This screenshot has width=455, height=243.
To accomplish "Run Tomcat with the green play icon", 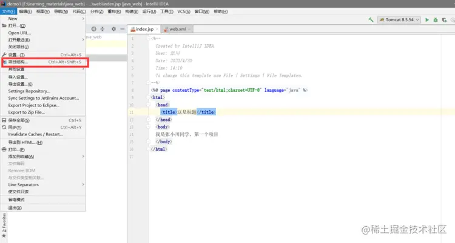I will pos(427,20).
